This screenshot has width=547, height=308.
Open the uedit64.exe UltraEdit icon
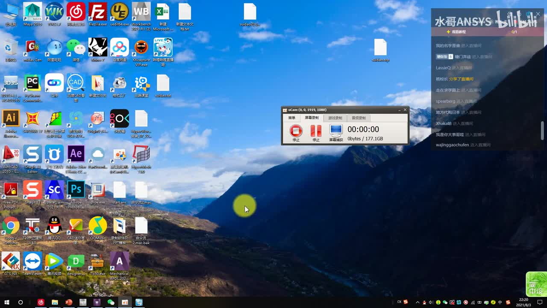119,15
